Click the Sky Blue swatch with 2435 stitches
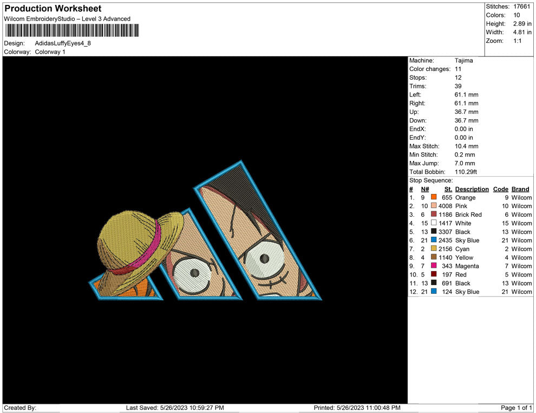536x413 pixels. 434,240
